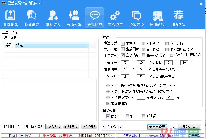Screen dimensions: 206x139
Task: Open the 官方网站 52pojie link
Action: coord(151,136)
